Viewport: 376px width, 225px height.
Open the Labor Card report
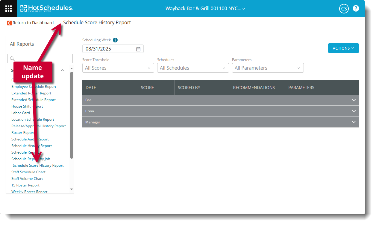point(21,113)
